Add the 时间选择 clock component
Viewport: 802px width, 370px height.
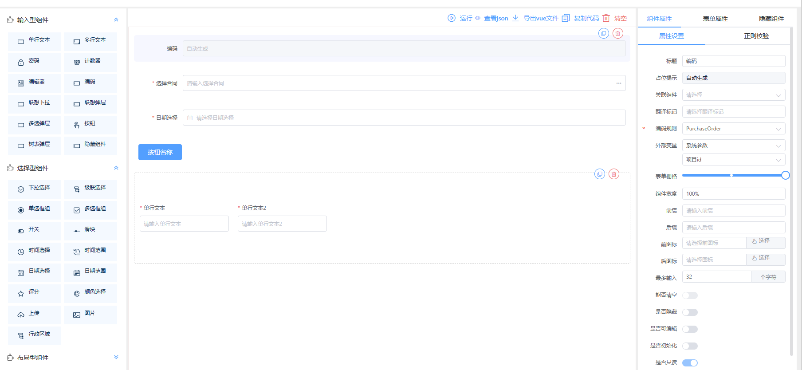click(x=35, y=252)
